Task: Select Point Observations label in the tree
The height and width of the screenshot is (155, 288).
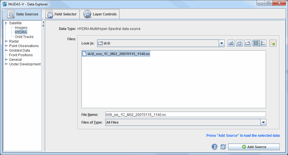Action: [24, 46]
